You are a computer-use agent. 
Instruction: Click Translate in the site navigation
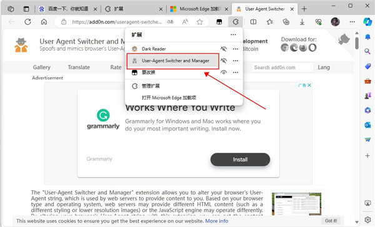pos(79,67)
